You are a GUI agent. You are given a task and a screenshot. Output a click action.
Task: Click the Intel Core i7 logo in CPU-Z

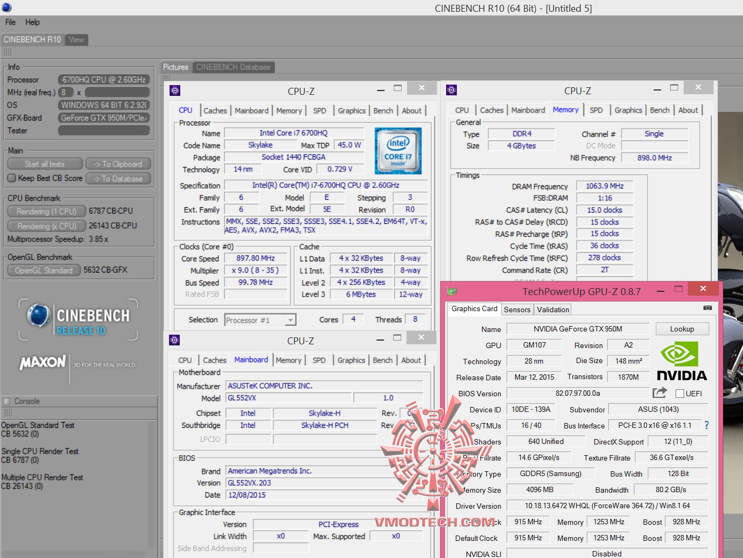pos(398,150)
